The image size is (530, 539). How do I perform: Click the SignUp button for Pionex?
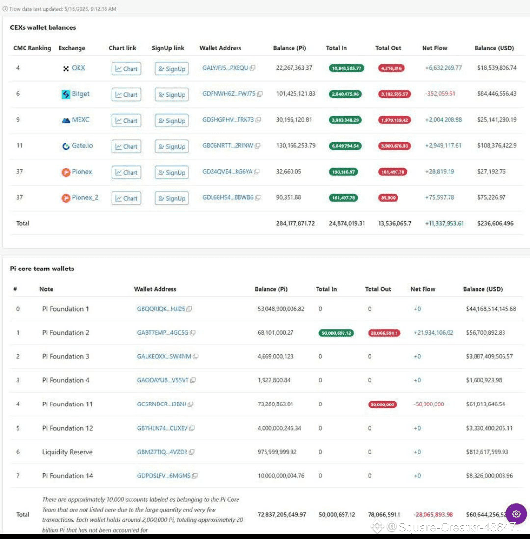pyautogui.click(x=171, y=173)
